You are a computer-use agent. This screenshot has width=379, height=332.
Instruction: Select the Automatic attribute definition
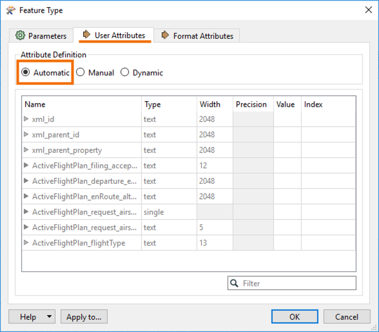coord(45,72)
